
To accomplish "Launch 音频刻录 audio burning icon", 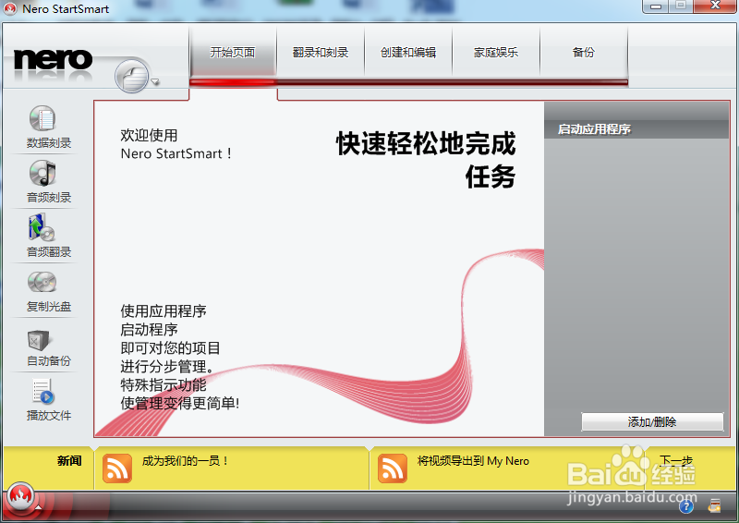I will [42, 173].
